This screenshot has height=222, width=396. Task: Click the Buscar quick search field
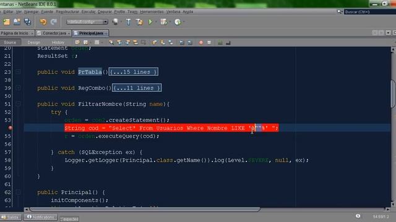(370, 12)
